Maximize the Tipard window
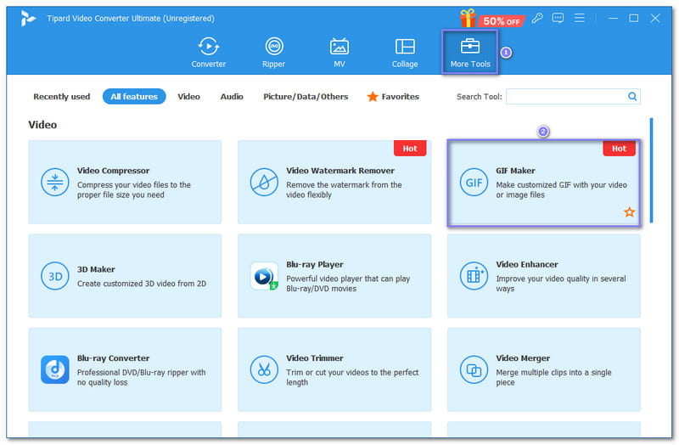The image size is (679, 445). click(x=633, y=18)
